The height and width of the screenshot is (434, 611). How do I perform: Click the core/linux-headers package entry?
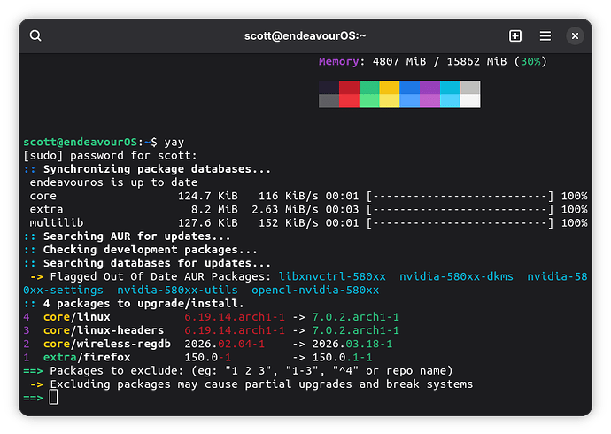coord(104,330)
